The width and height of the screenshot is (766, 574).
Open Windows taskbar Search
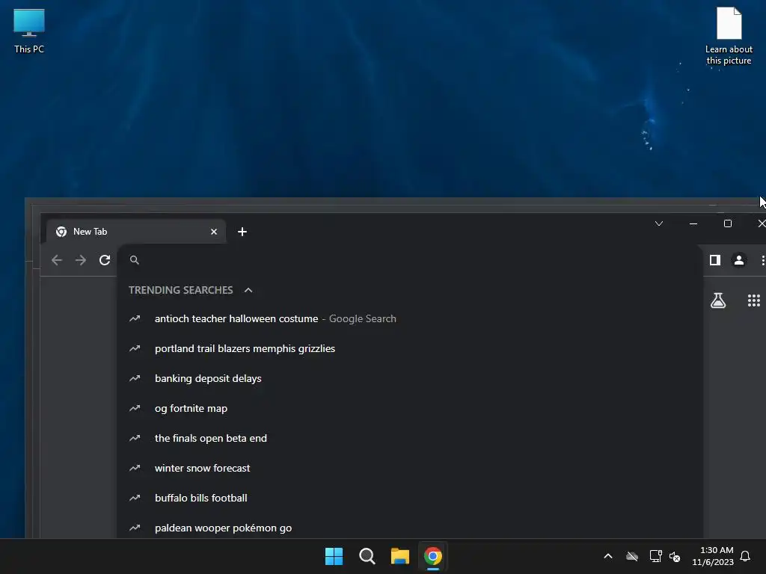click(x=367, y=556)
